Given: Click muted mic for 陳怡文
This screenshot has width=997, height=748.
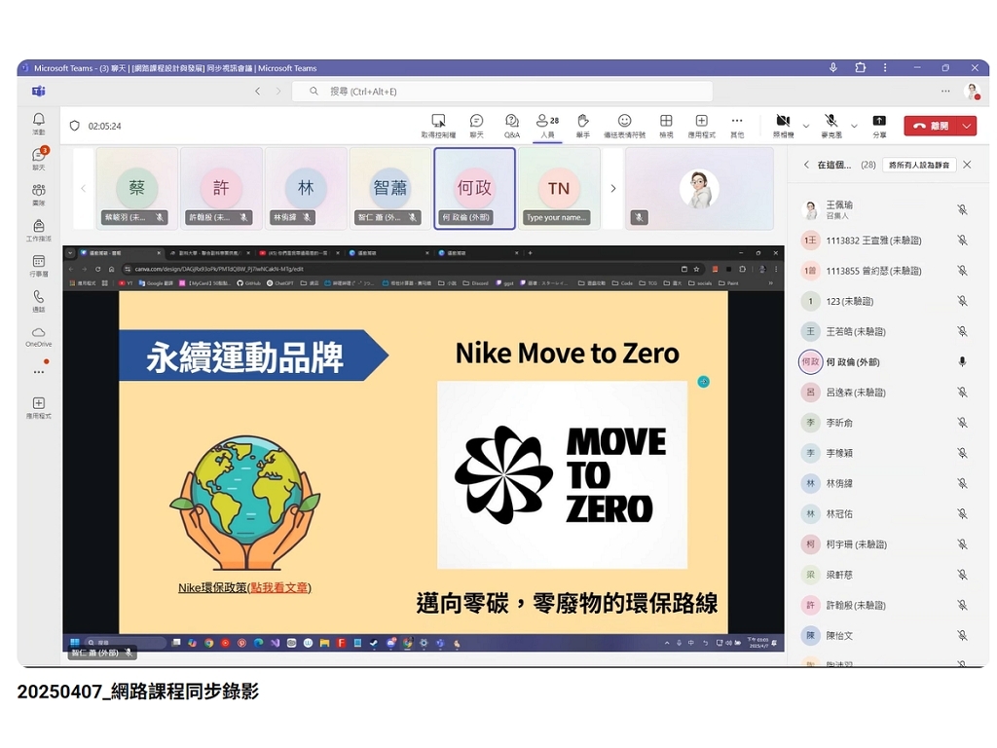Looking at the screenshot, I should coord(962,635).
